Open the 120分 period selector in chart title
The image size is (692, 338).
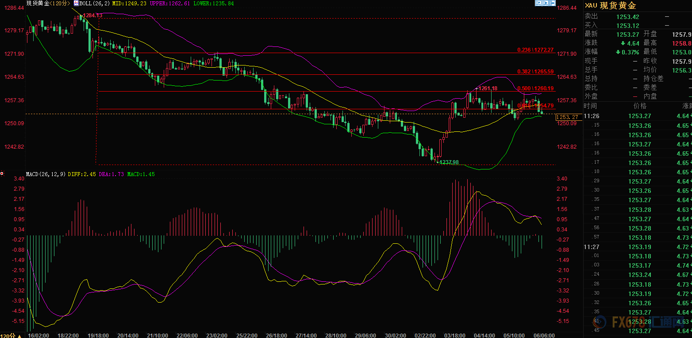(x=59, y=3)
